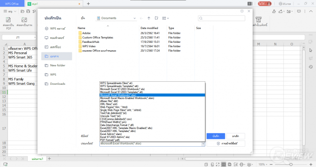
Task: Choose Excel Macro-Enabled Workbook(*.xlsm) format
Action: (152, 98)
